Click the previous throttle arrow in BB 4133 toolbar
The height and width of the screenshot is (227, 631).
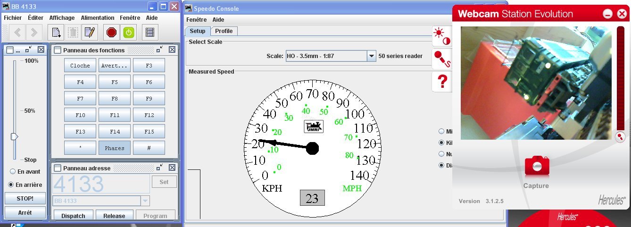18,33
